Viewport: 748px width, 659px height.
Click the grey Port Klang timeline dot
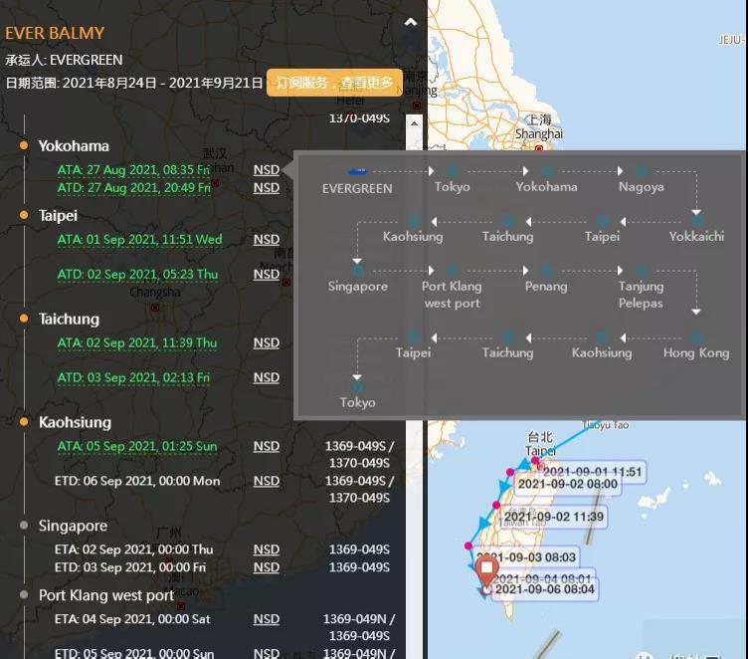pos(24,594)
